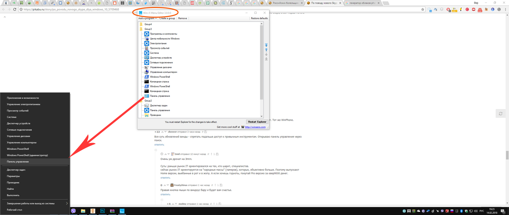This screenshot has height=215, width=509.
Task: Select the Сетевые подключения row in the editor
Action: [161, 62]
